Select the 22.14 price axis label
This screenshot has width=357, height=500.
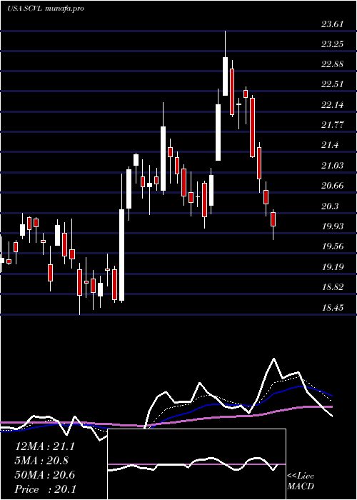pos(333,105)
